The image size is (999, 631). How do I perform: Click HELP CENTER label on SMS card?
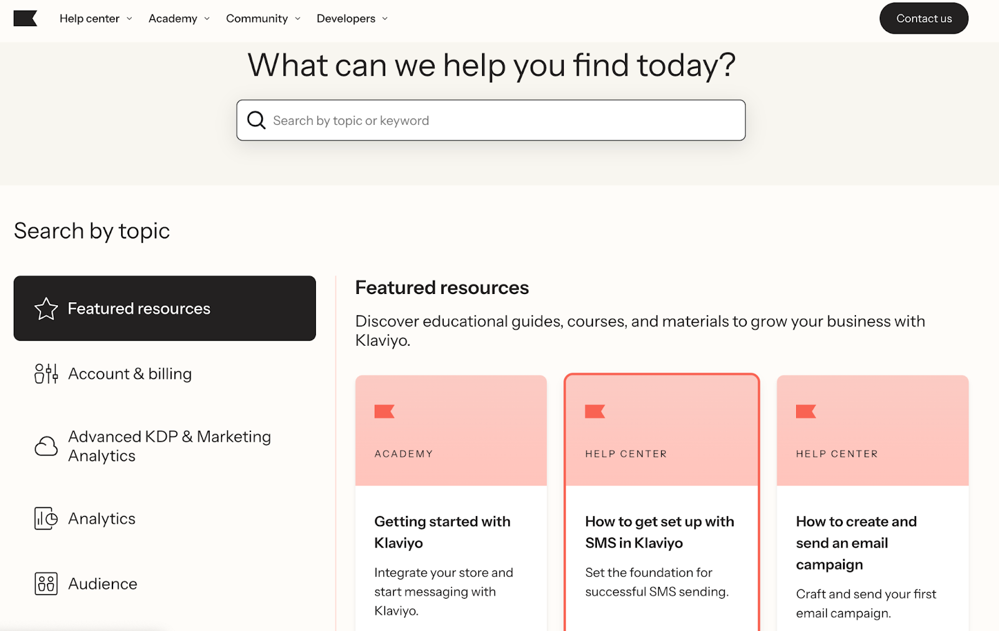point(626,454)
